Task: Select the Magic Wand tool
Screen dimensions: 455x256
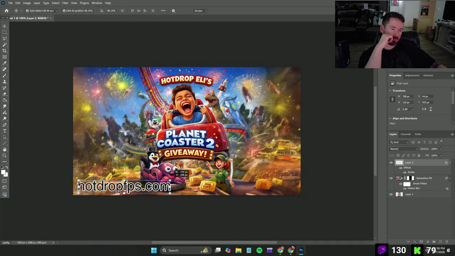Action: 5,44
